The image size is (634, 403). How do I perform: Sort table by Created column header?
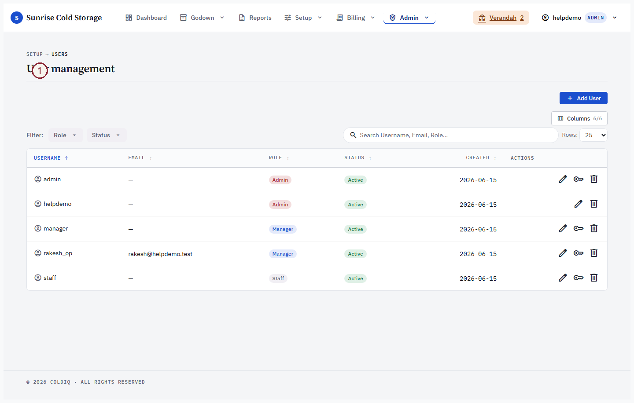tap(481, 158)
